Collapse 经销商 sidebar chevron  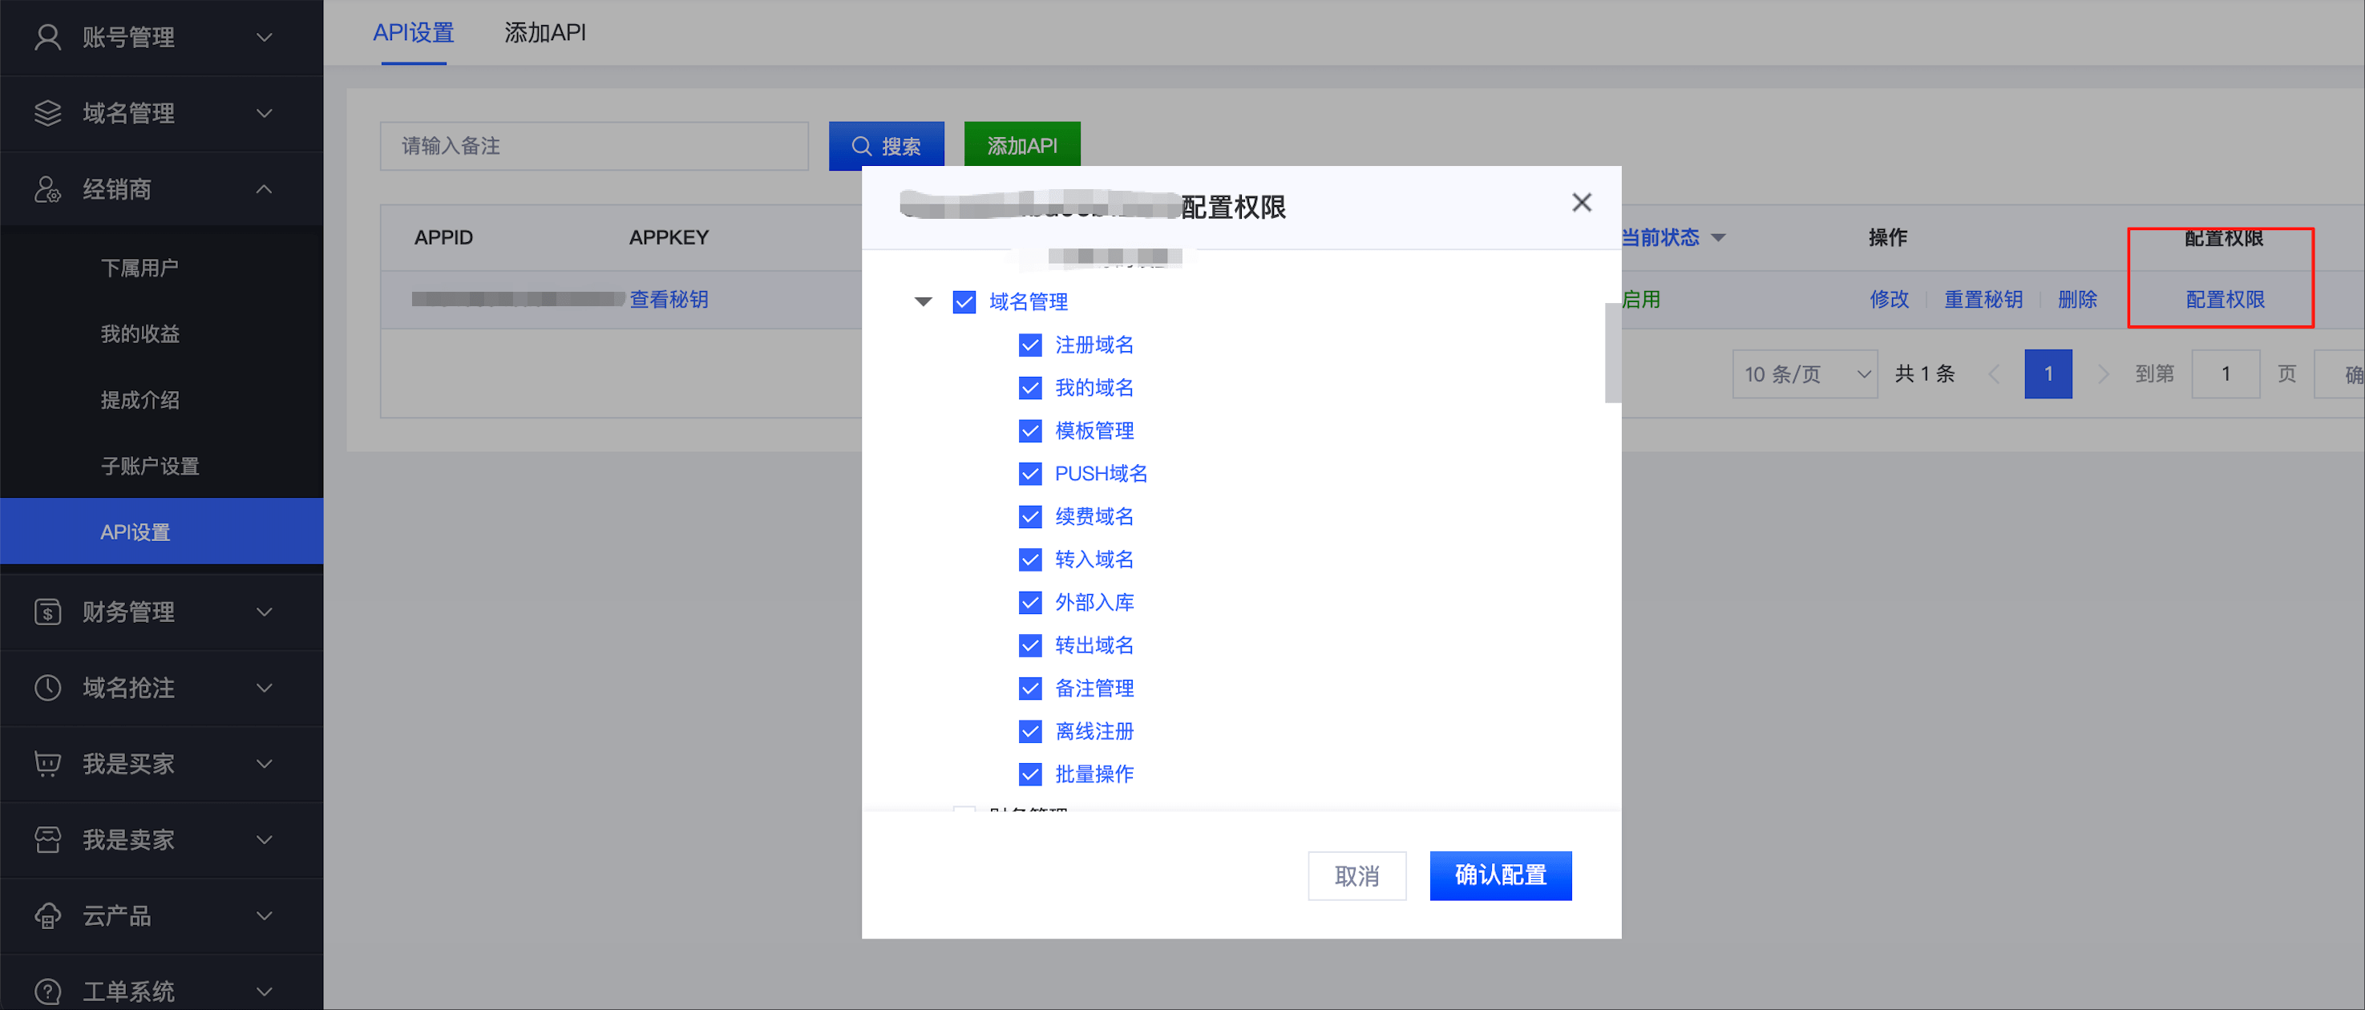(x=265, y=189)
